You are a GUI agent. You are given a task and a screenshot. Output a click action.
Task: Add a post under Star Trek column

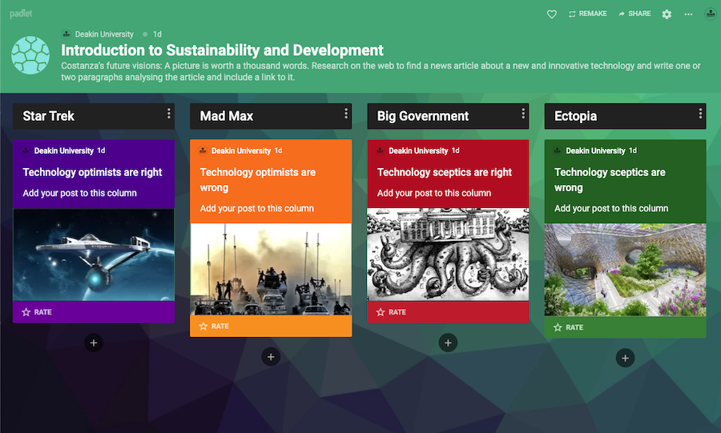coord(94,343)
